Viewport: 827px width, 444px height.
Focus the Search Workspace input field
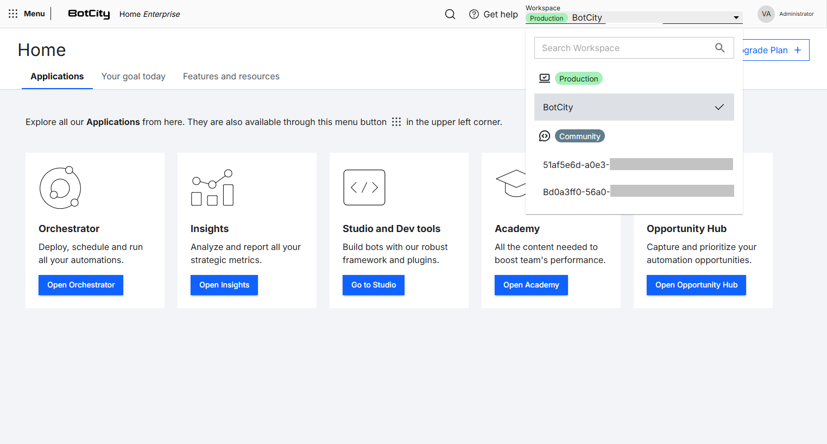point(624,48)
